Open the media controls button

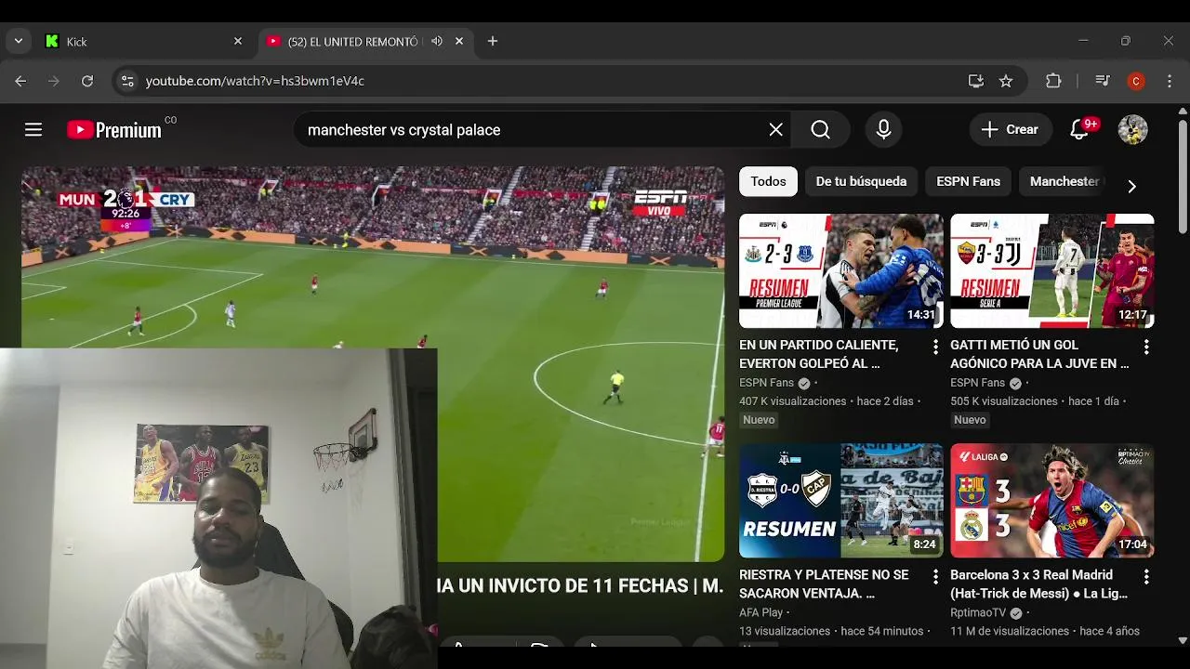pyautogui.click(x=1103, y=81)
